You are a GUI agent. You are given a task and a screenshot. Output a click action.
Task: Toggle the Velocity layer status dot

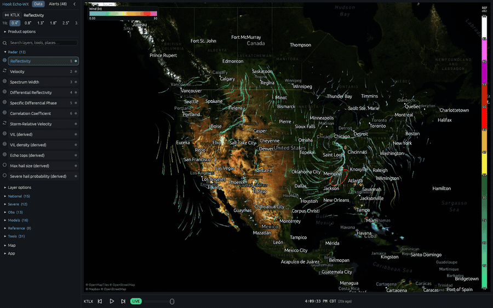click(76, 72)
